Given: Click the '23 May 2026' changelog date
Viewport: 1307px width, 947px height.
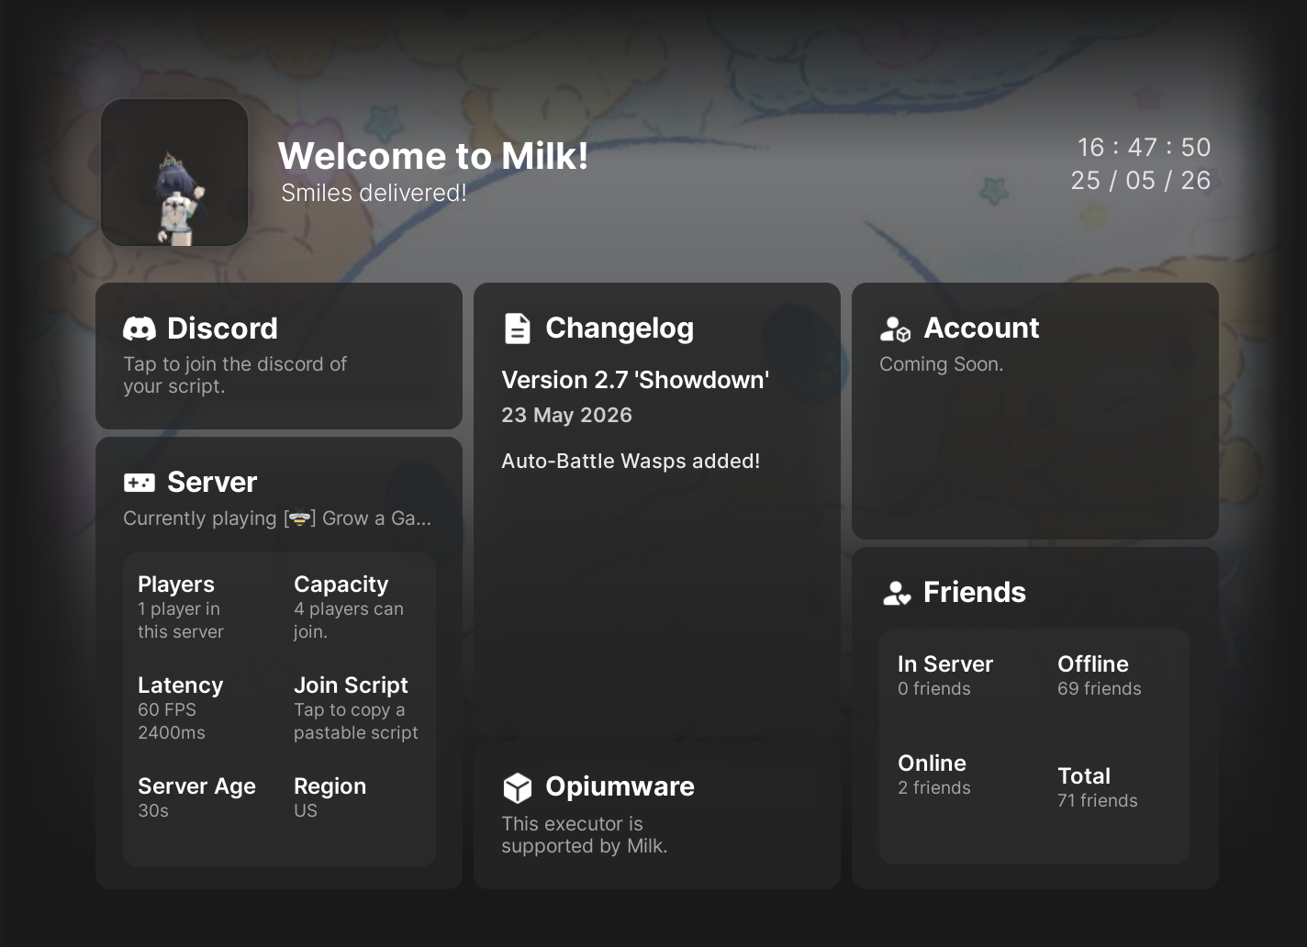Looking at the screenshot, I should pyautogui.click(x=566, y=415).
